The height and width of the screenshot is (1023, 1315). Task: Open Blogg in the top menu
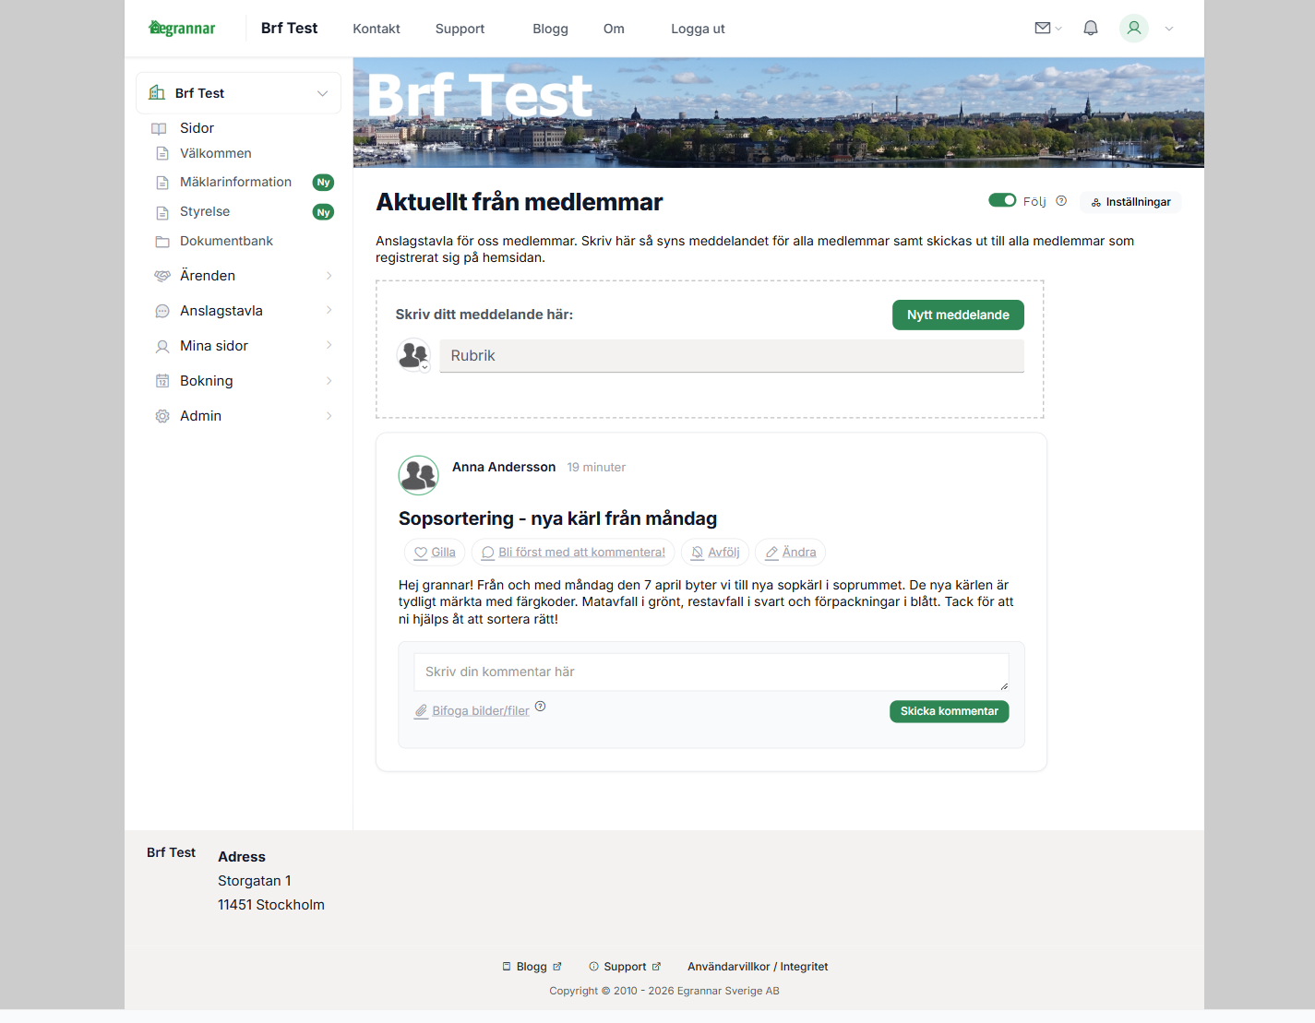tap(550, 29)
